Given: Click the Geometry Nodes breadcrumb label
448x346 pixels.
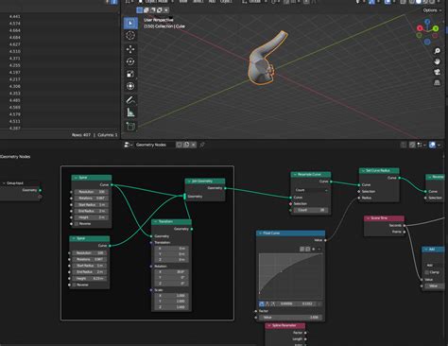Looking at the screenshot, I should click(15, 157).
